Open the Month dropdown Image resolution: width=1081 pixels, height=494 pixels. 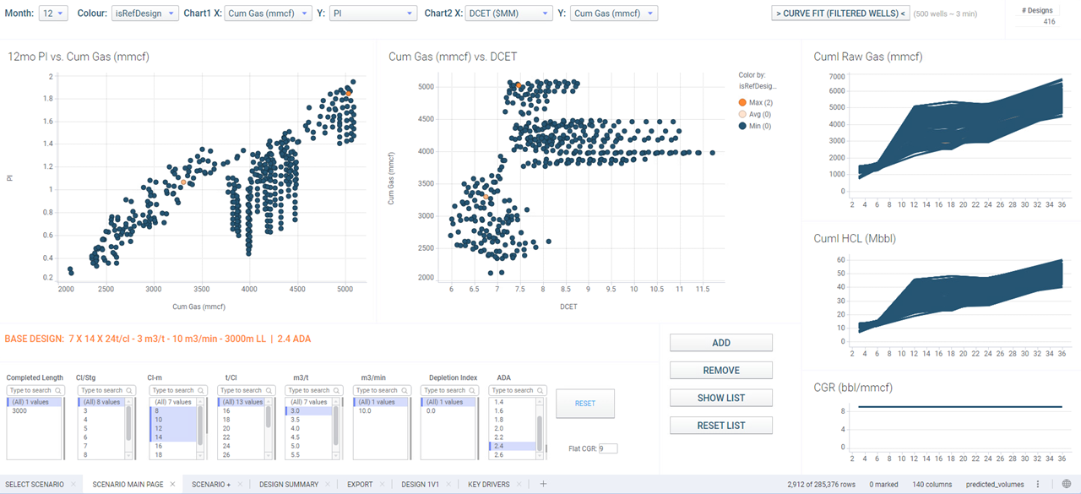point(54,14)
